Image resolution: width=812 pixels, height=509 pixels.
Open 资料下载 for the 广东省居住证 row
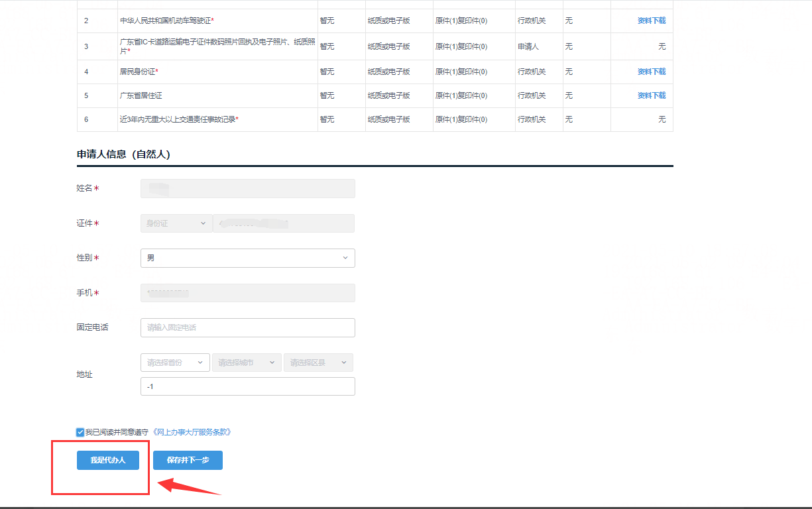click(651, 95)
